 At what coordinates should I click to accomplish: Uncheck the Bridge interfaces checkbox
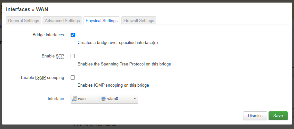point(73,35)
